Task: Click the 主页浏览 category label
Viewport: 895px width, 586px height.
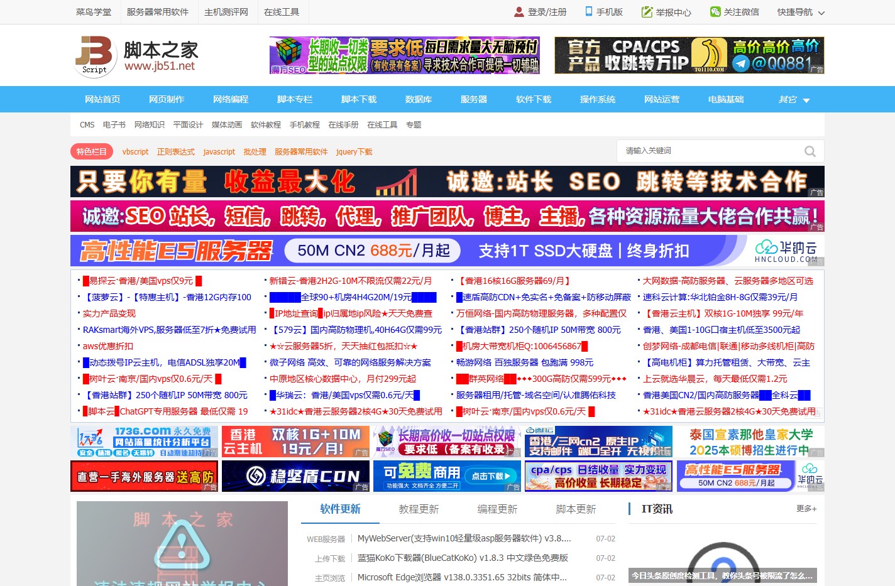Action: pos(330,578)
